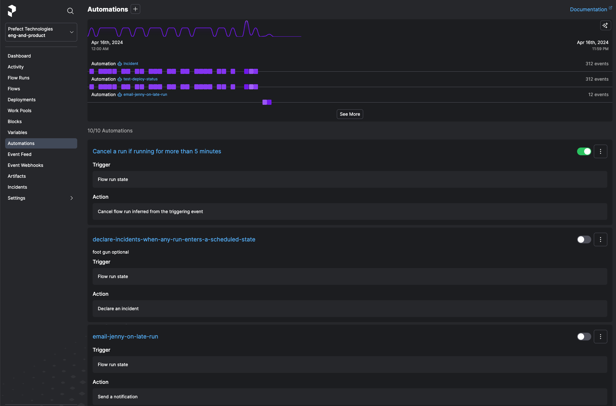Open kebab menu for Cancel a run automation
Viewport: 616px width, 406px height.
(x=600, y=151)
